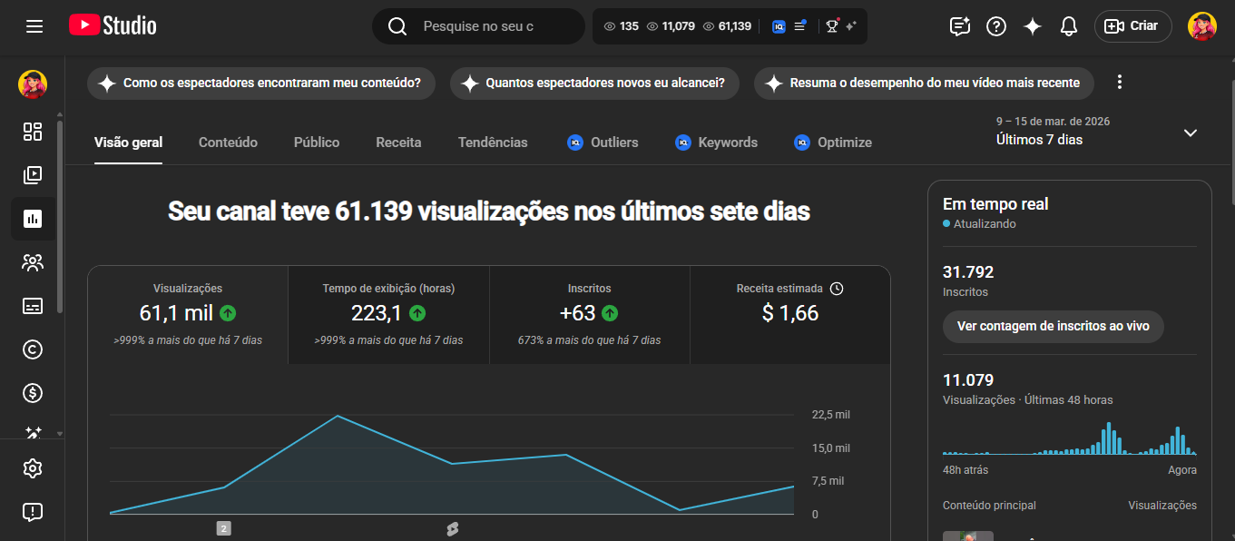Click the video marker badge numbered 2 on the chart

(x=223, y=528)
